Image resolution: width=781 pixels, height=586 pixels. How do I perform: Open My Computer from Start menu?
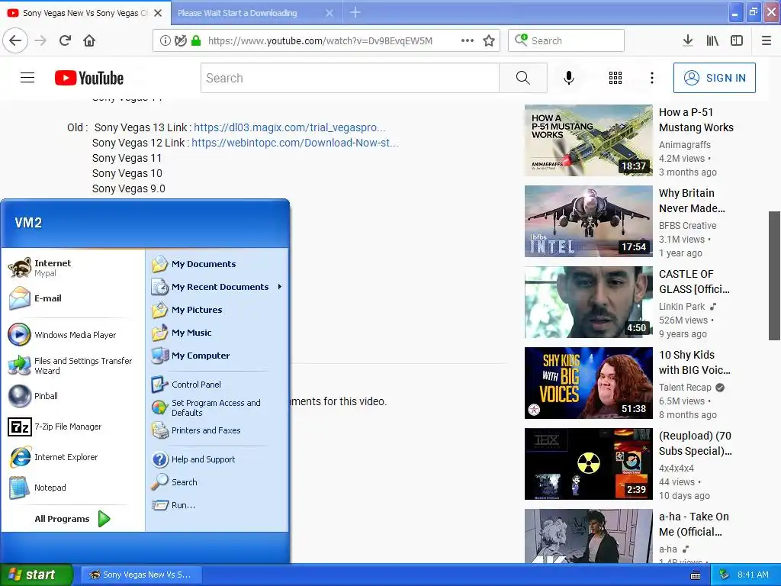coord(217,356)
